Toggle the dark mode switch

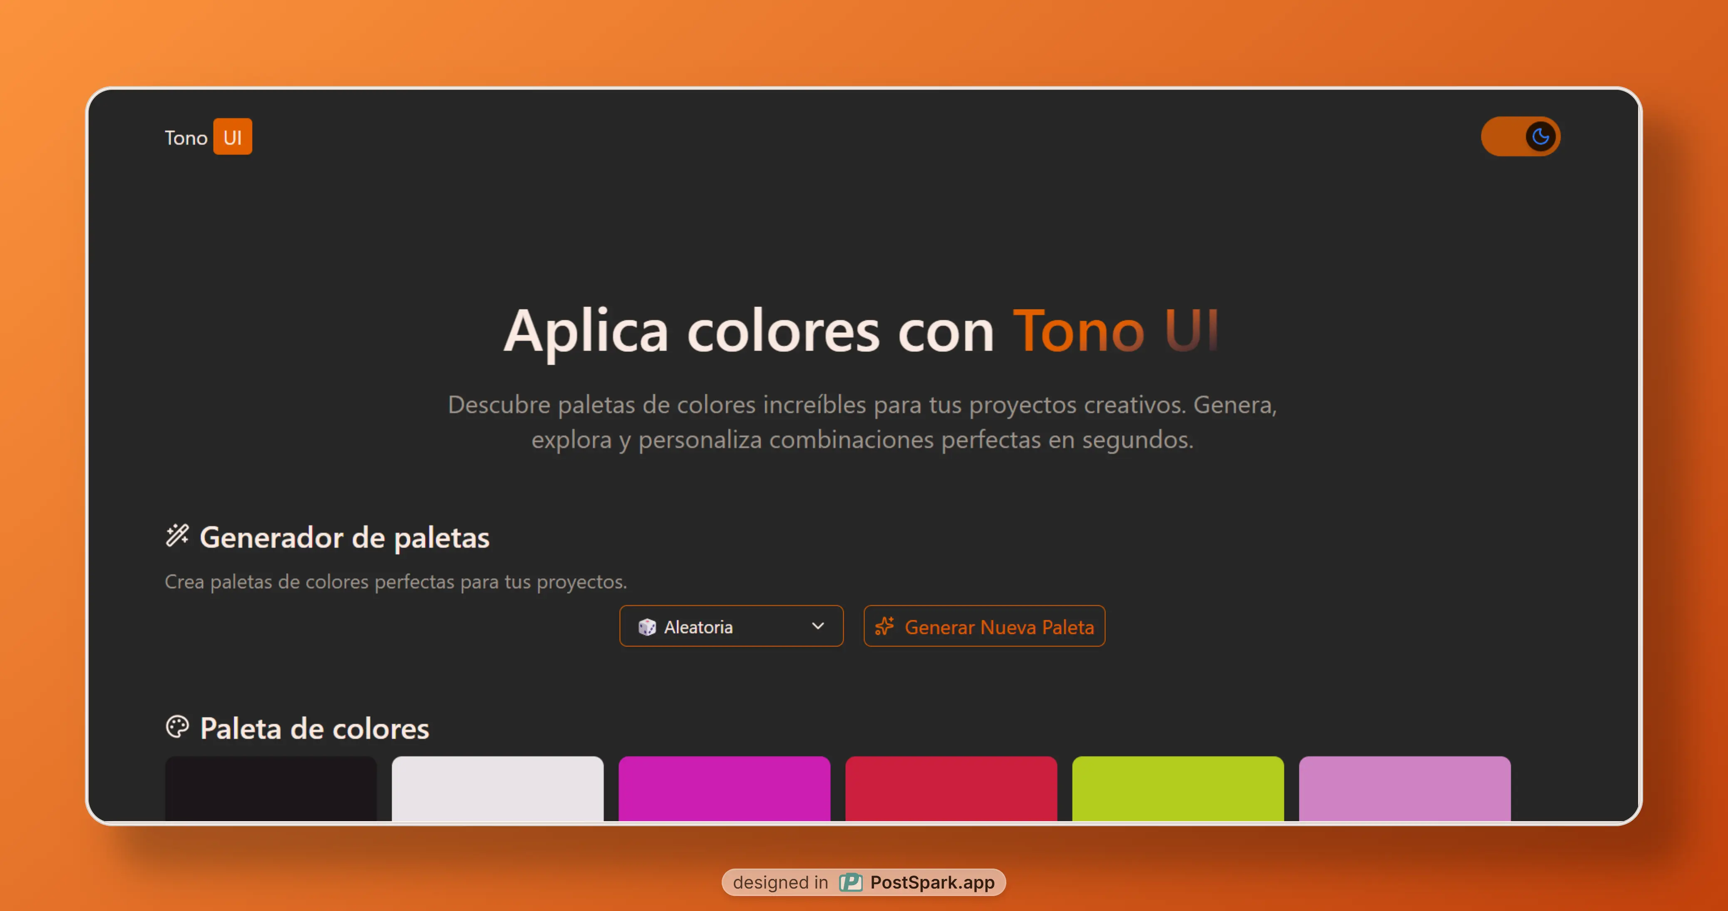(1520, 137)
